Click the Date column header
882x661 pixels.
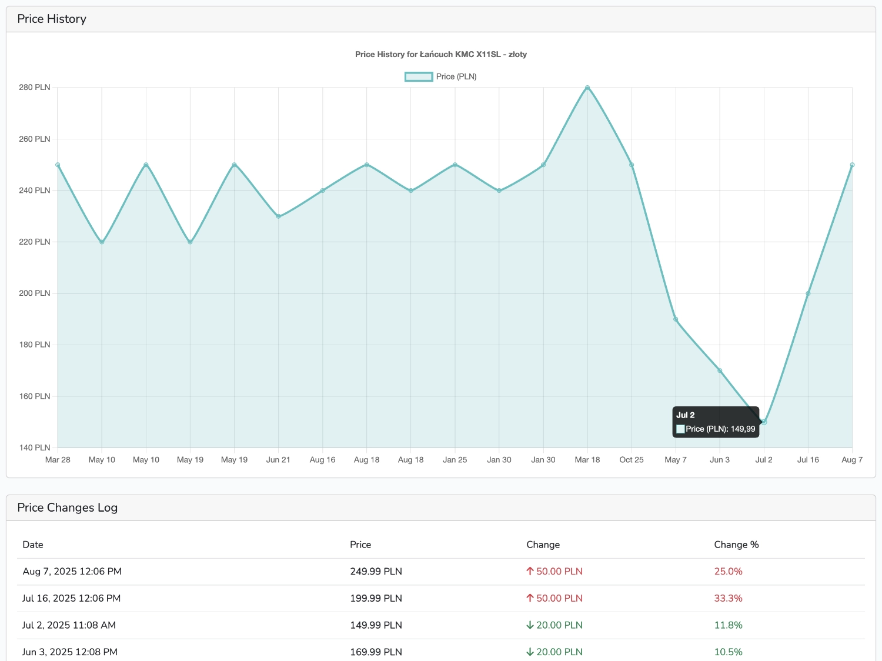[x=33, y=545]
